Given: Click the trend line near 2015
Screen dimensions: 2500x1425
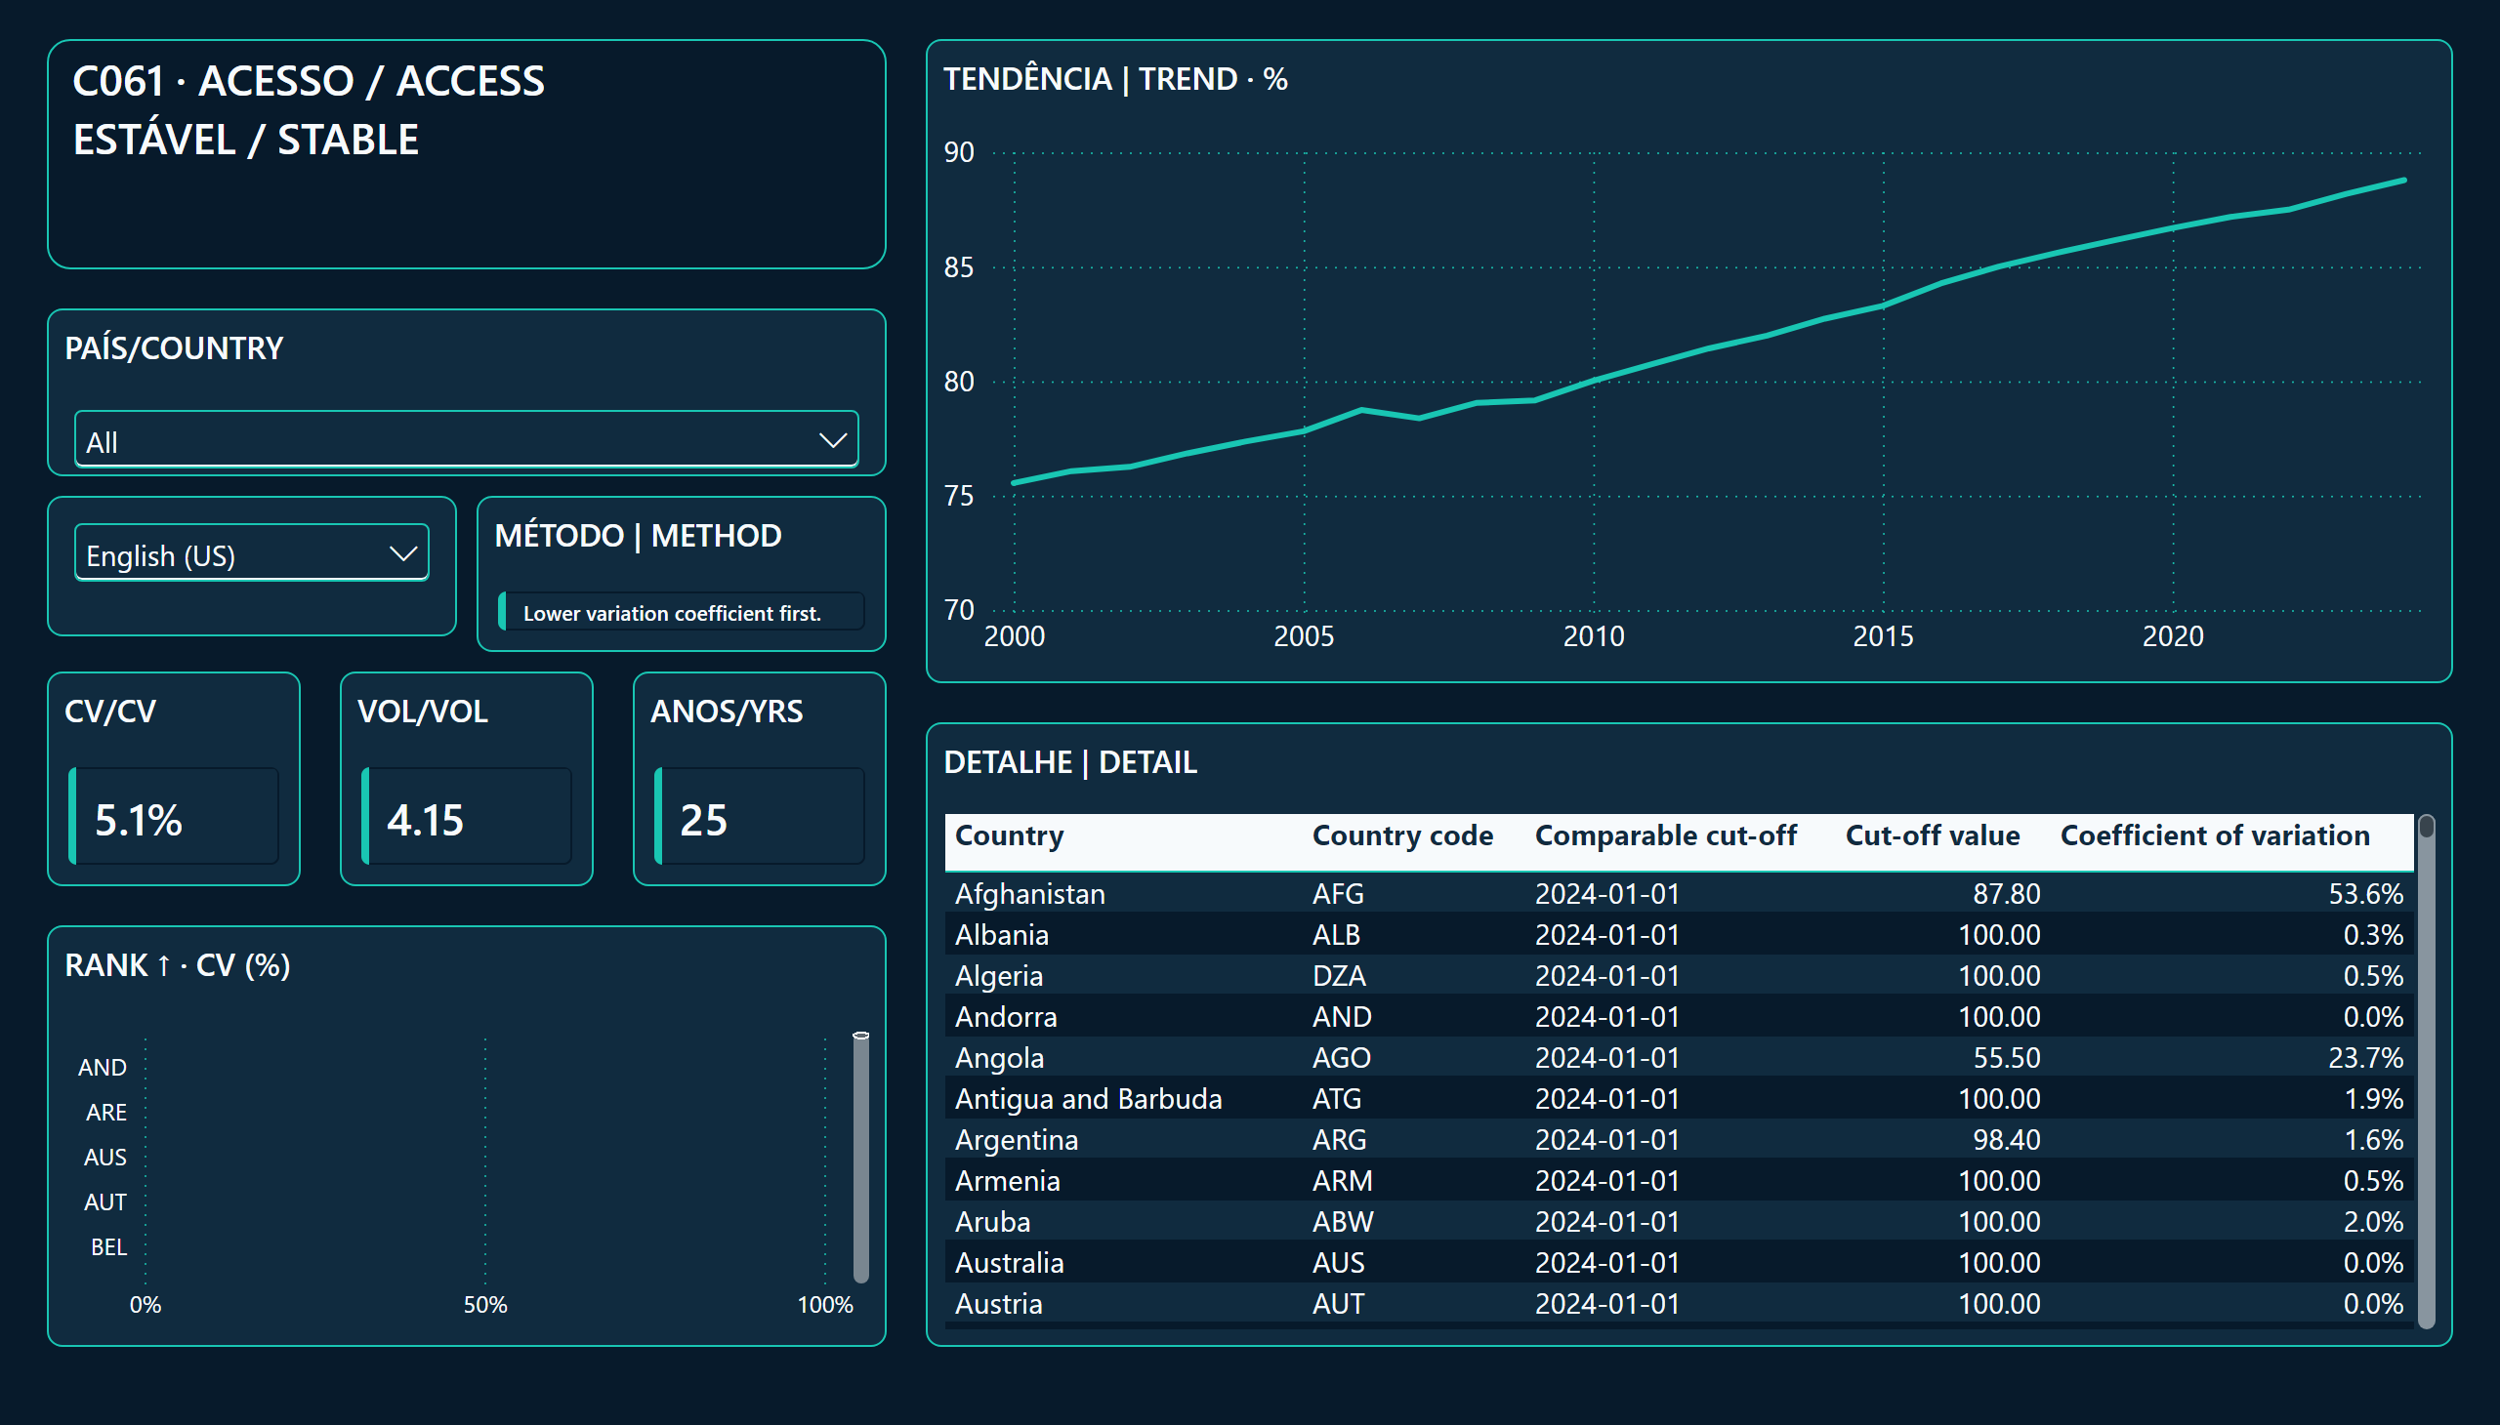Looking at the screenshot, I should pos(1883,306).
